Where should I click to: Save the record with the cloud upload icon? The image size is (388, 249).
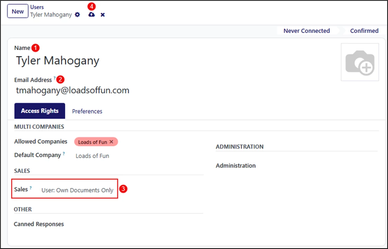click(x=92, y=15)
